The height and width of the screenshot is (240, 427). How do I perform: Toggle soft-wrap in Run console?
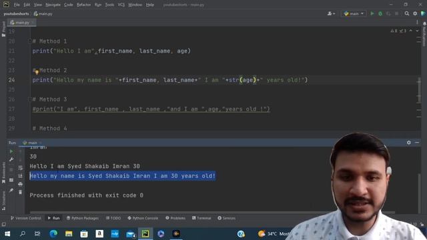(21, 168)
